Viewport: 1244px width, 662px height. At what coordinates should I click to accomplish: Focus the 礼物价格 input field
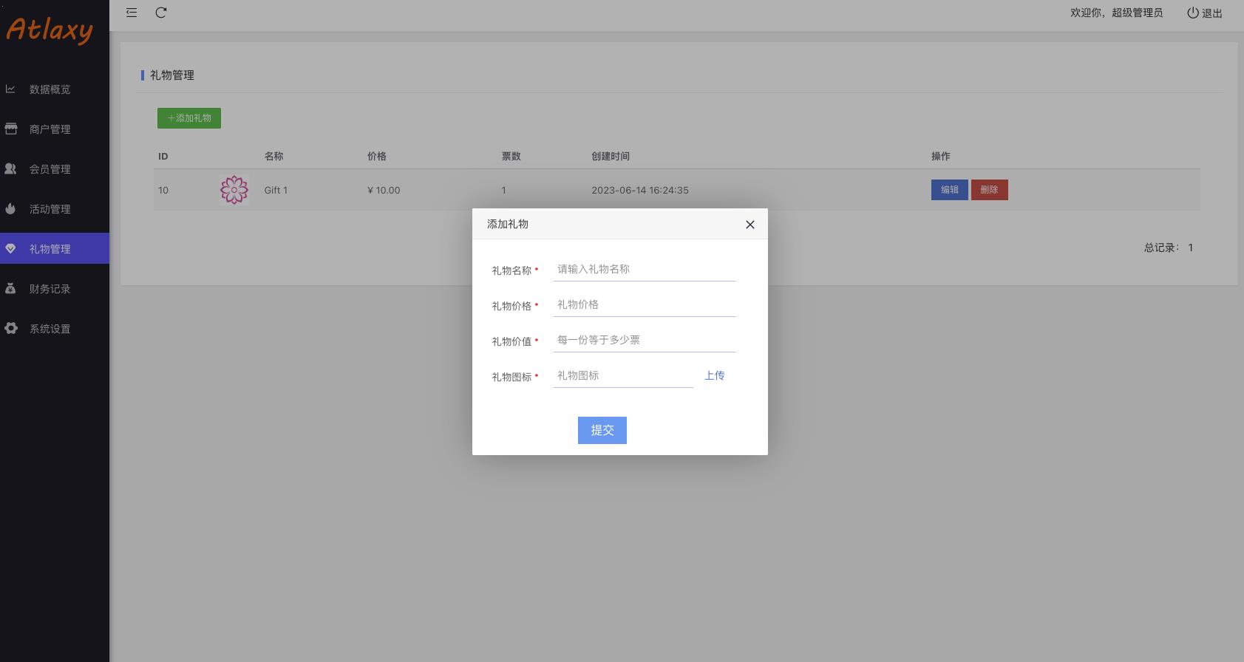(x=644, y=305)
